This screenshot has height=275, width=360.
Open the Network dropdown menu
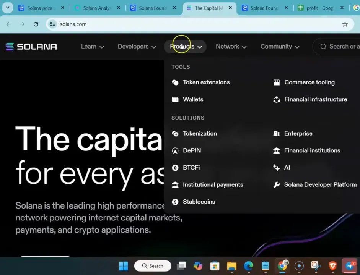(231, 47)
